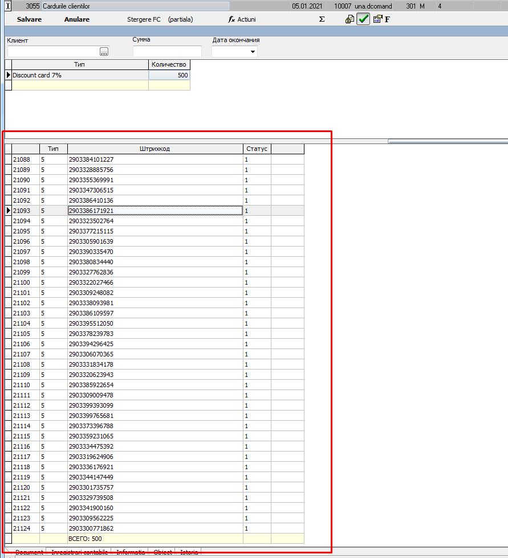Screen dimensions: 508x558
Task: Open the fx Actiuni actions menu
Action: (242, 19)
